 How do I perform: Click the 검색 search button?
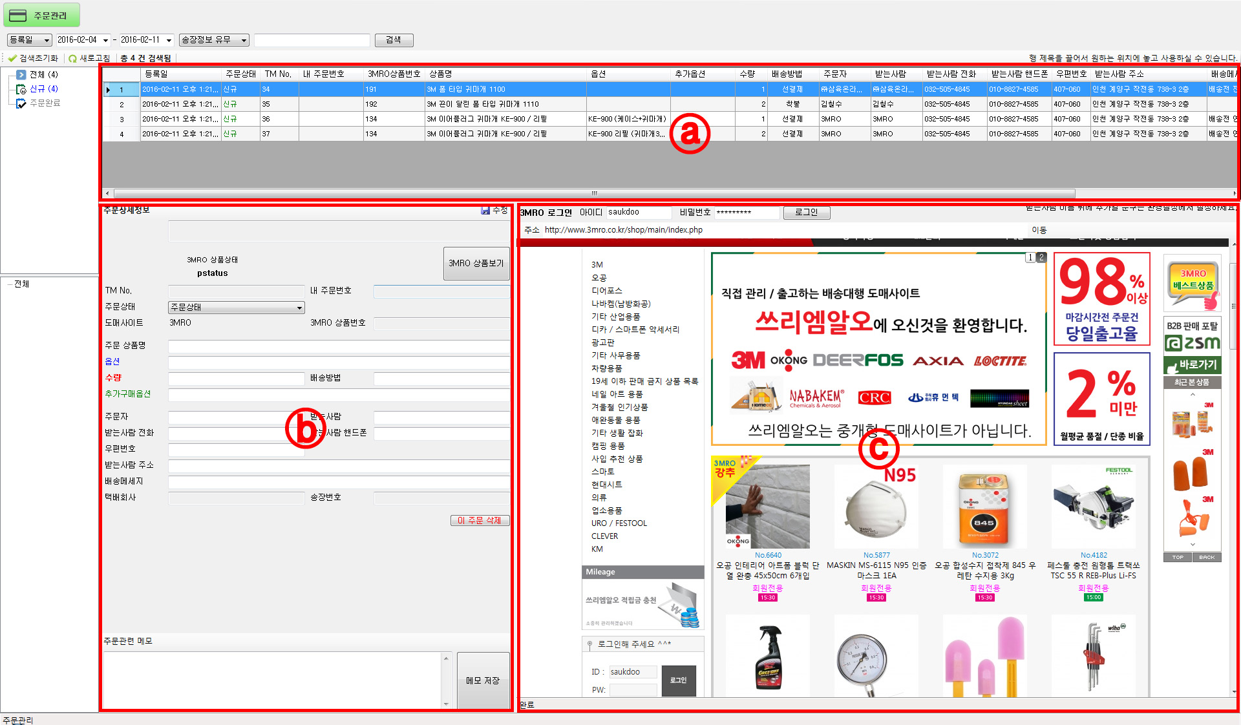point(394,40)
